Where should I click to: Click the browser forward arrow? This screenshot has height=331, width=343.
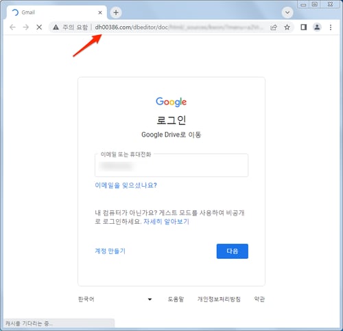26,27
